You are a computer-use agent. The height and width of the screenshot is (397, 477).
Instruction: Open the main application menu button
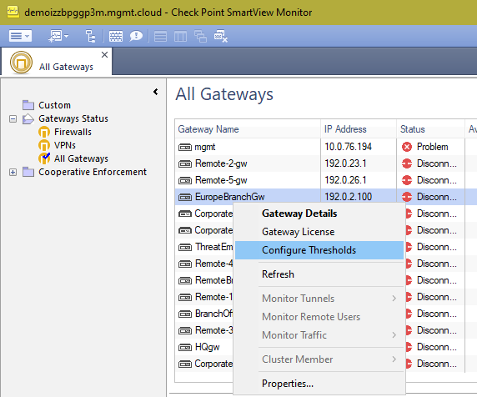tap(20, 36)
